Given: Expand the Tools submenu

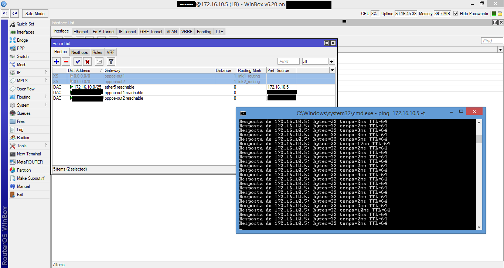Looking at the screenshot, I should coord(29,146).
